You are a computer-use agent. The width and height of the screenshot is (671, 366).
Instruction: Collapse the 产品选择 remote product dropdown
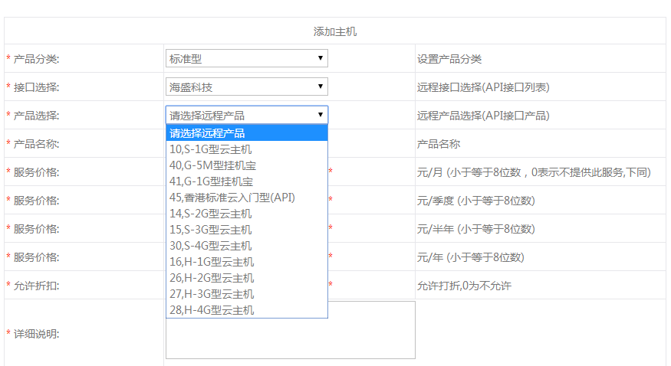(246, 116)
